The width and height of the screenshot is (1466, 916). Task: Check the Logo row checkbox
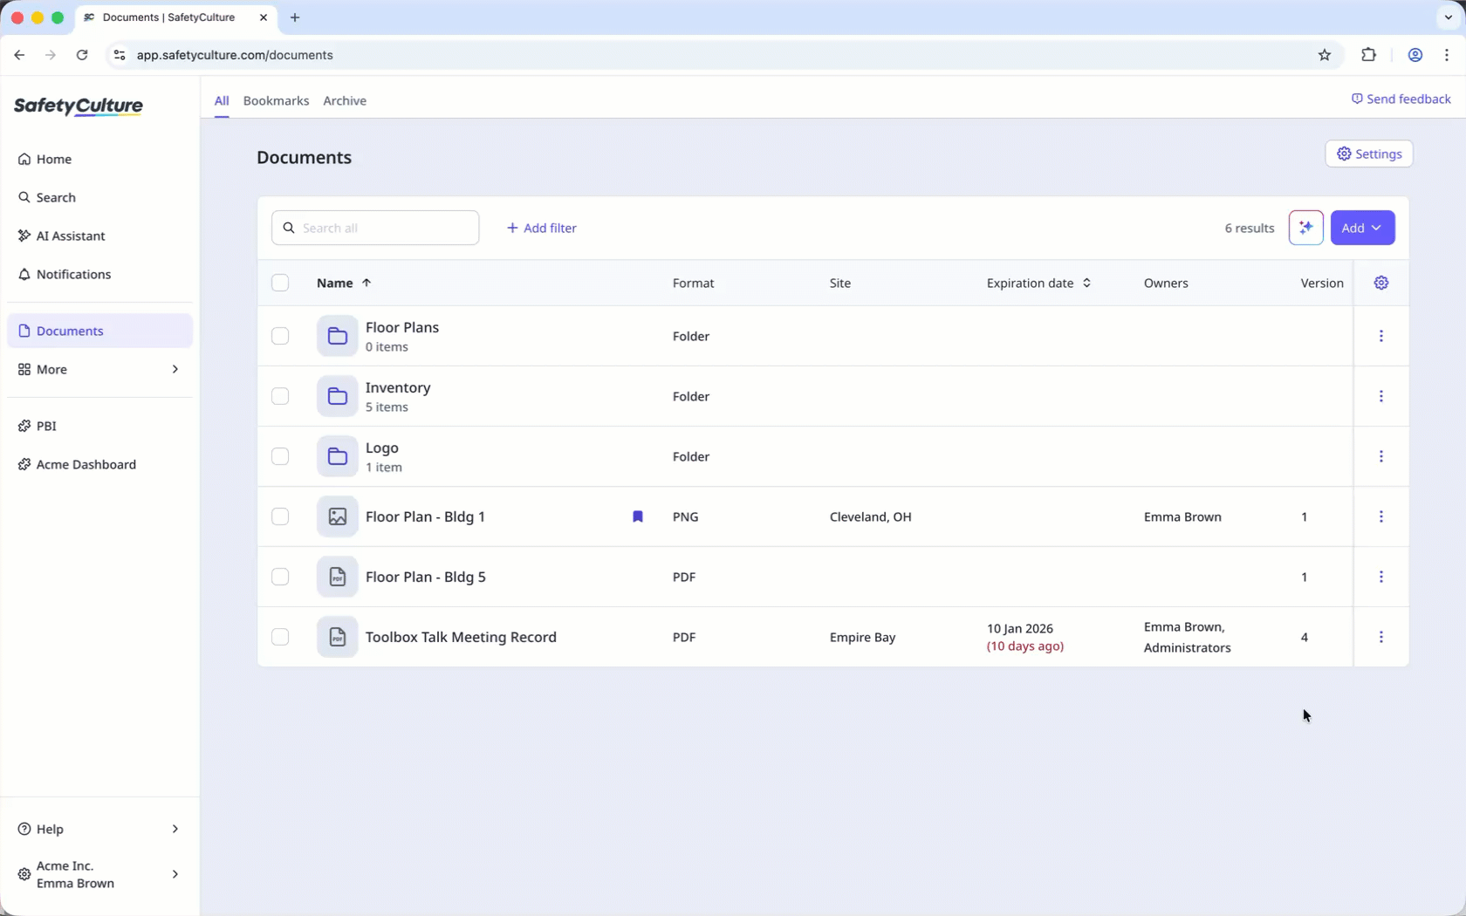280,456
